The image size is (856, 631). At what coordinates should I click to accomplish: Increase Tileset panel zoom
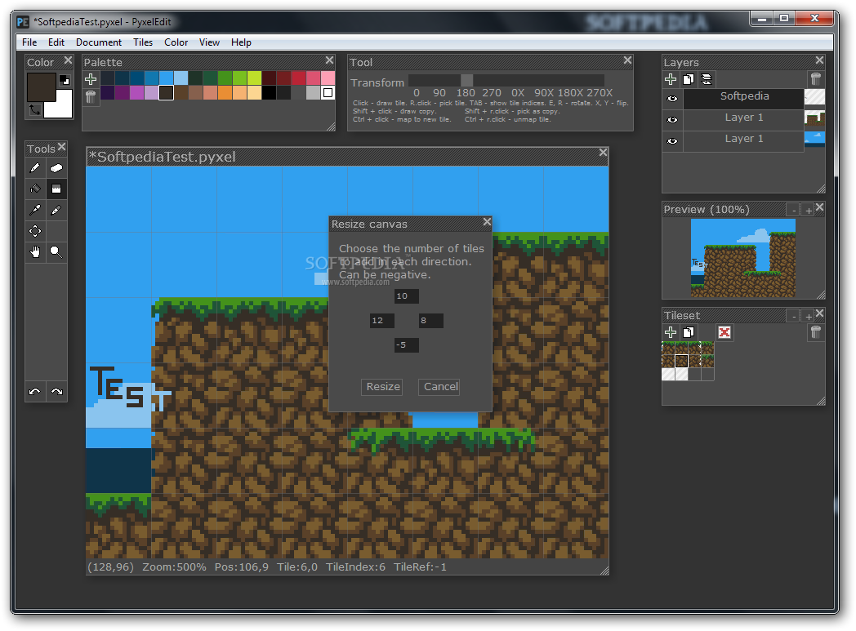808,316
